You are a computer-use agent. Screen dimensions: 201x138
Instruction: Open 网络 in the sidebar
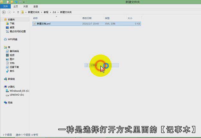(10, 102)
